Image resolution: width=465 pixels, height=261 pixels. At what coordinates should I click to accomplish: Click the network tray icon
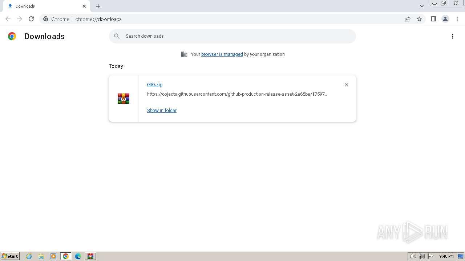422,256
